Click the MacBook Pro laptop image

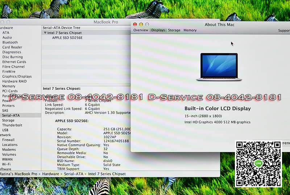pyautogui.click(x=219, y=67)
